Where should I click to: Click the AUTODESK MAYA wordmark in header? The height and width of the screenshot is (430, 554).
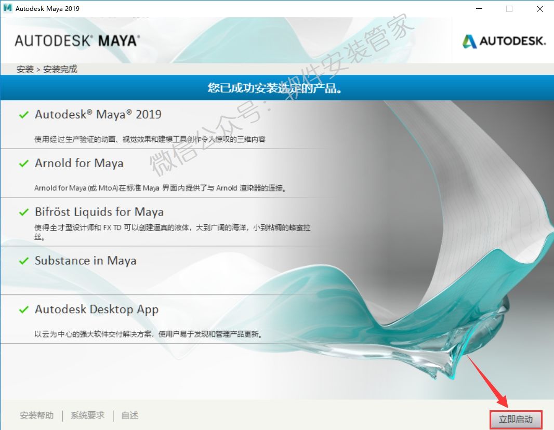pyautogui.click(x=77, y=41)
